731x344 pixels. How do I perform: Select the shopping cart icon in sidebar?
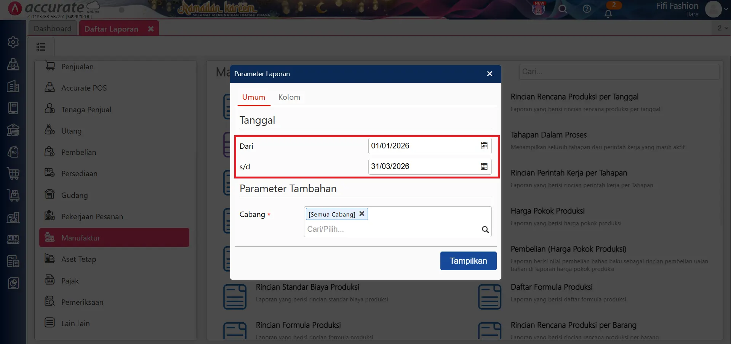pos(13,174)
